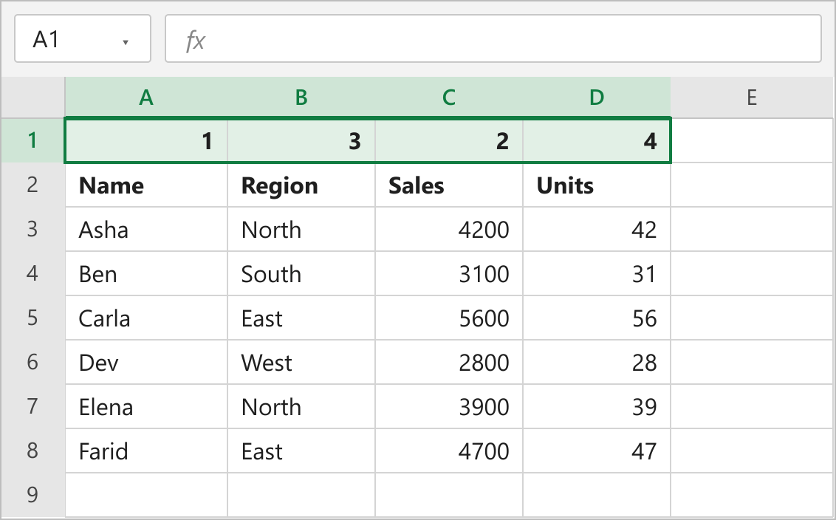Select Units value 42
The width and height of the screenshot is (836, 520).
(597, 229)
